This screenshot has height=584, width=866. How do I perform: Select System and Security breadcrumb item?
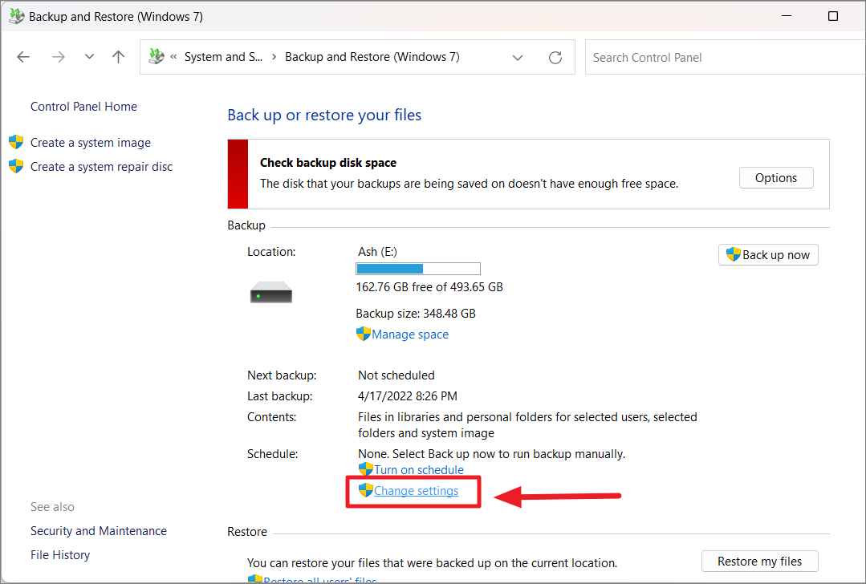click(x=223, y=57)
